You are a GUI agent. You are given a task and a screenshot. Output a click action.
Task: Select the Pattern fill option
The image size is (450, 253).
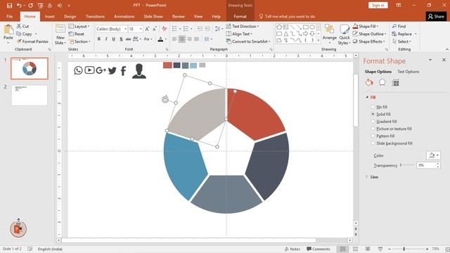(x=373, y=136)
